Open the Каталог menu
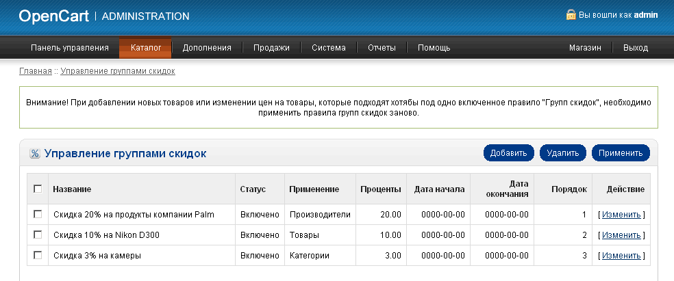 point(146,48)
